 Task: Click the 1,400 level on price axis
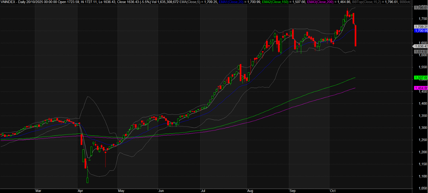pyautogui.click(x=420, y=104)
